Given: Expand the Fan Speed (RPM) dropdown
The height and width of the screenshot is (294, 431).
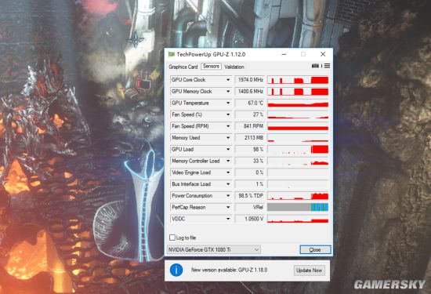Looking at the screenshot, I should (228, 126).
